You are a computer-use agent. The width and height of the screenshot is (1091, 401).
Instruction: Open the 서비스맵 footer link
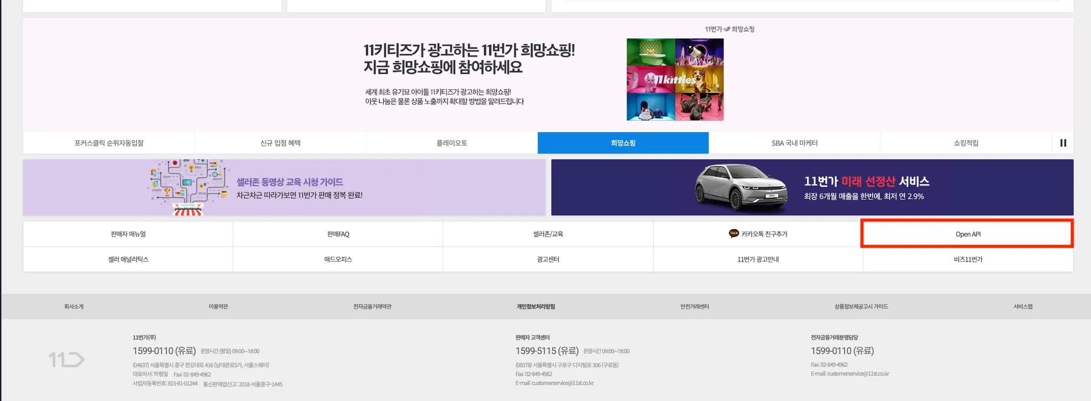(1023, 307)
